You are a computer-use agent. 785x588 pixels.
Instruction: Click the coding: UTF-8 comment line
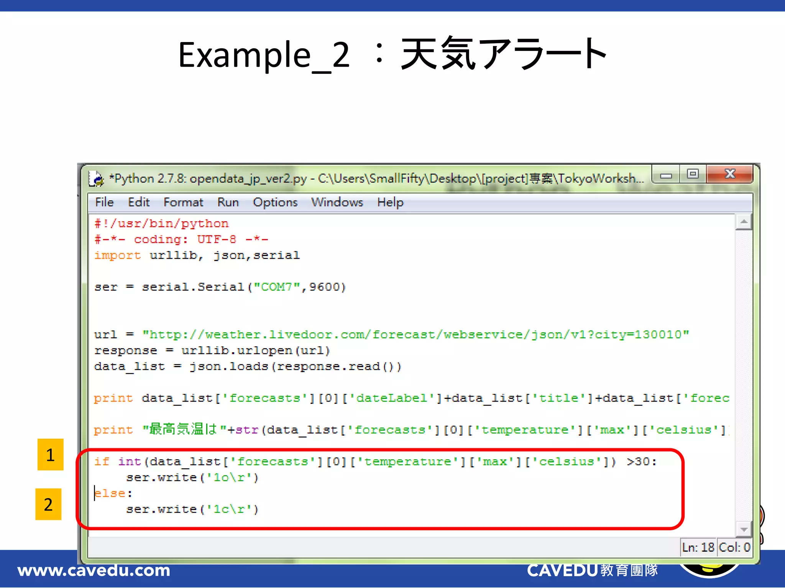click(181, 240)
